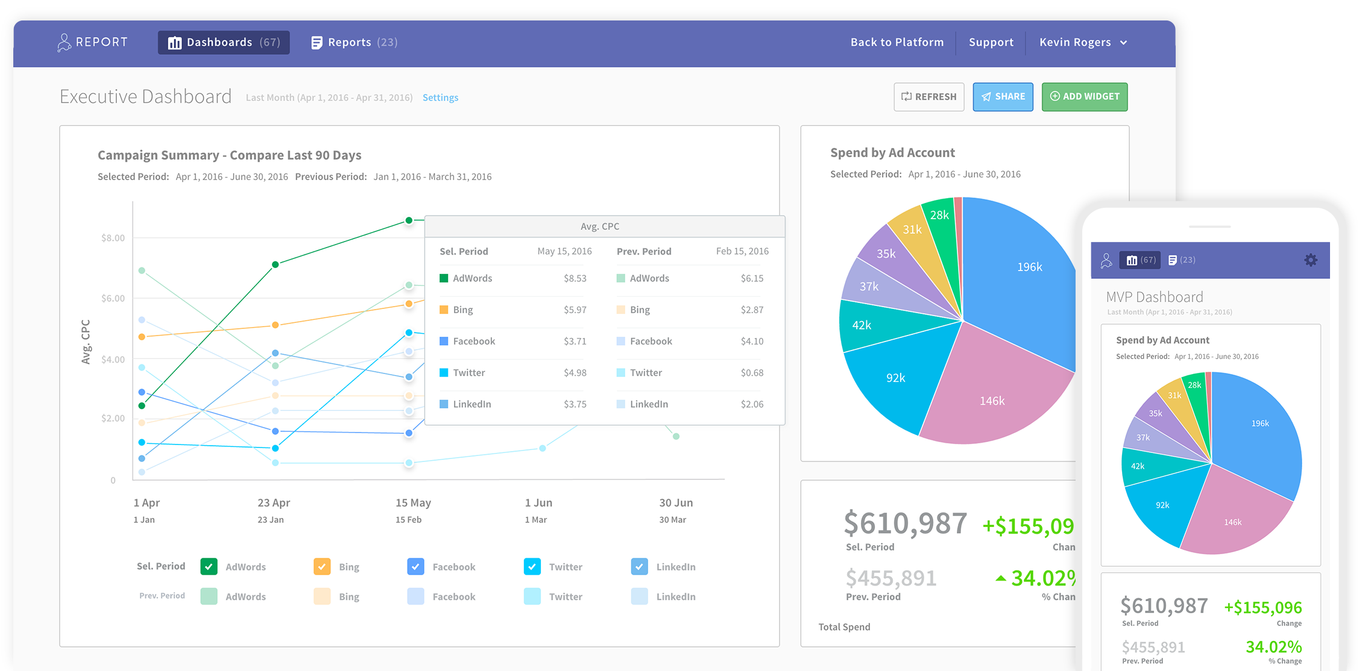Click the Reports document icon
The image size is (1362, 671).
[317, 43]
